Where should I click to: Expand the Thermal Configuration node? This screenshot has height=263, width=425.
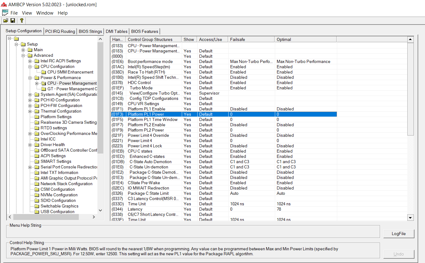tap(30, 111)
